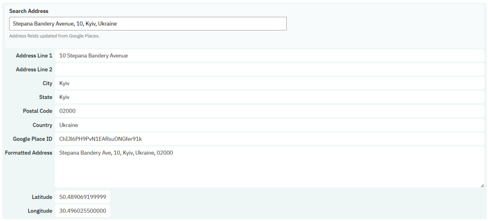The width and height of the screenshot is (488, 221).
Task: Click the Country field showing Ukraine
Action: (270, 125)
